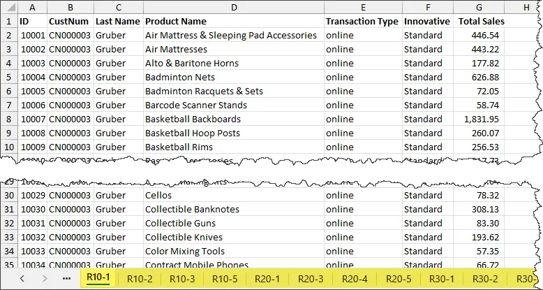543x290 pixels.
Task: Open the hidden sheets ellipsis button
Action: coord(67,278)
